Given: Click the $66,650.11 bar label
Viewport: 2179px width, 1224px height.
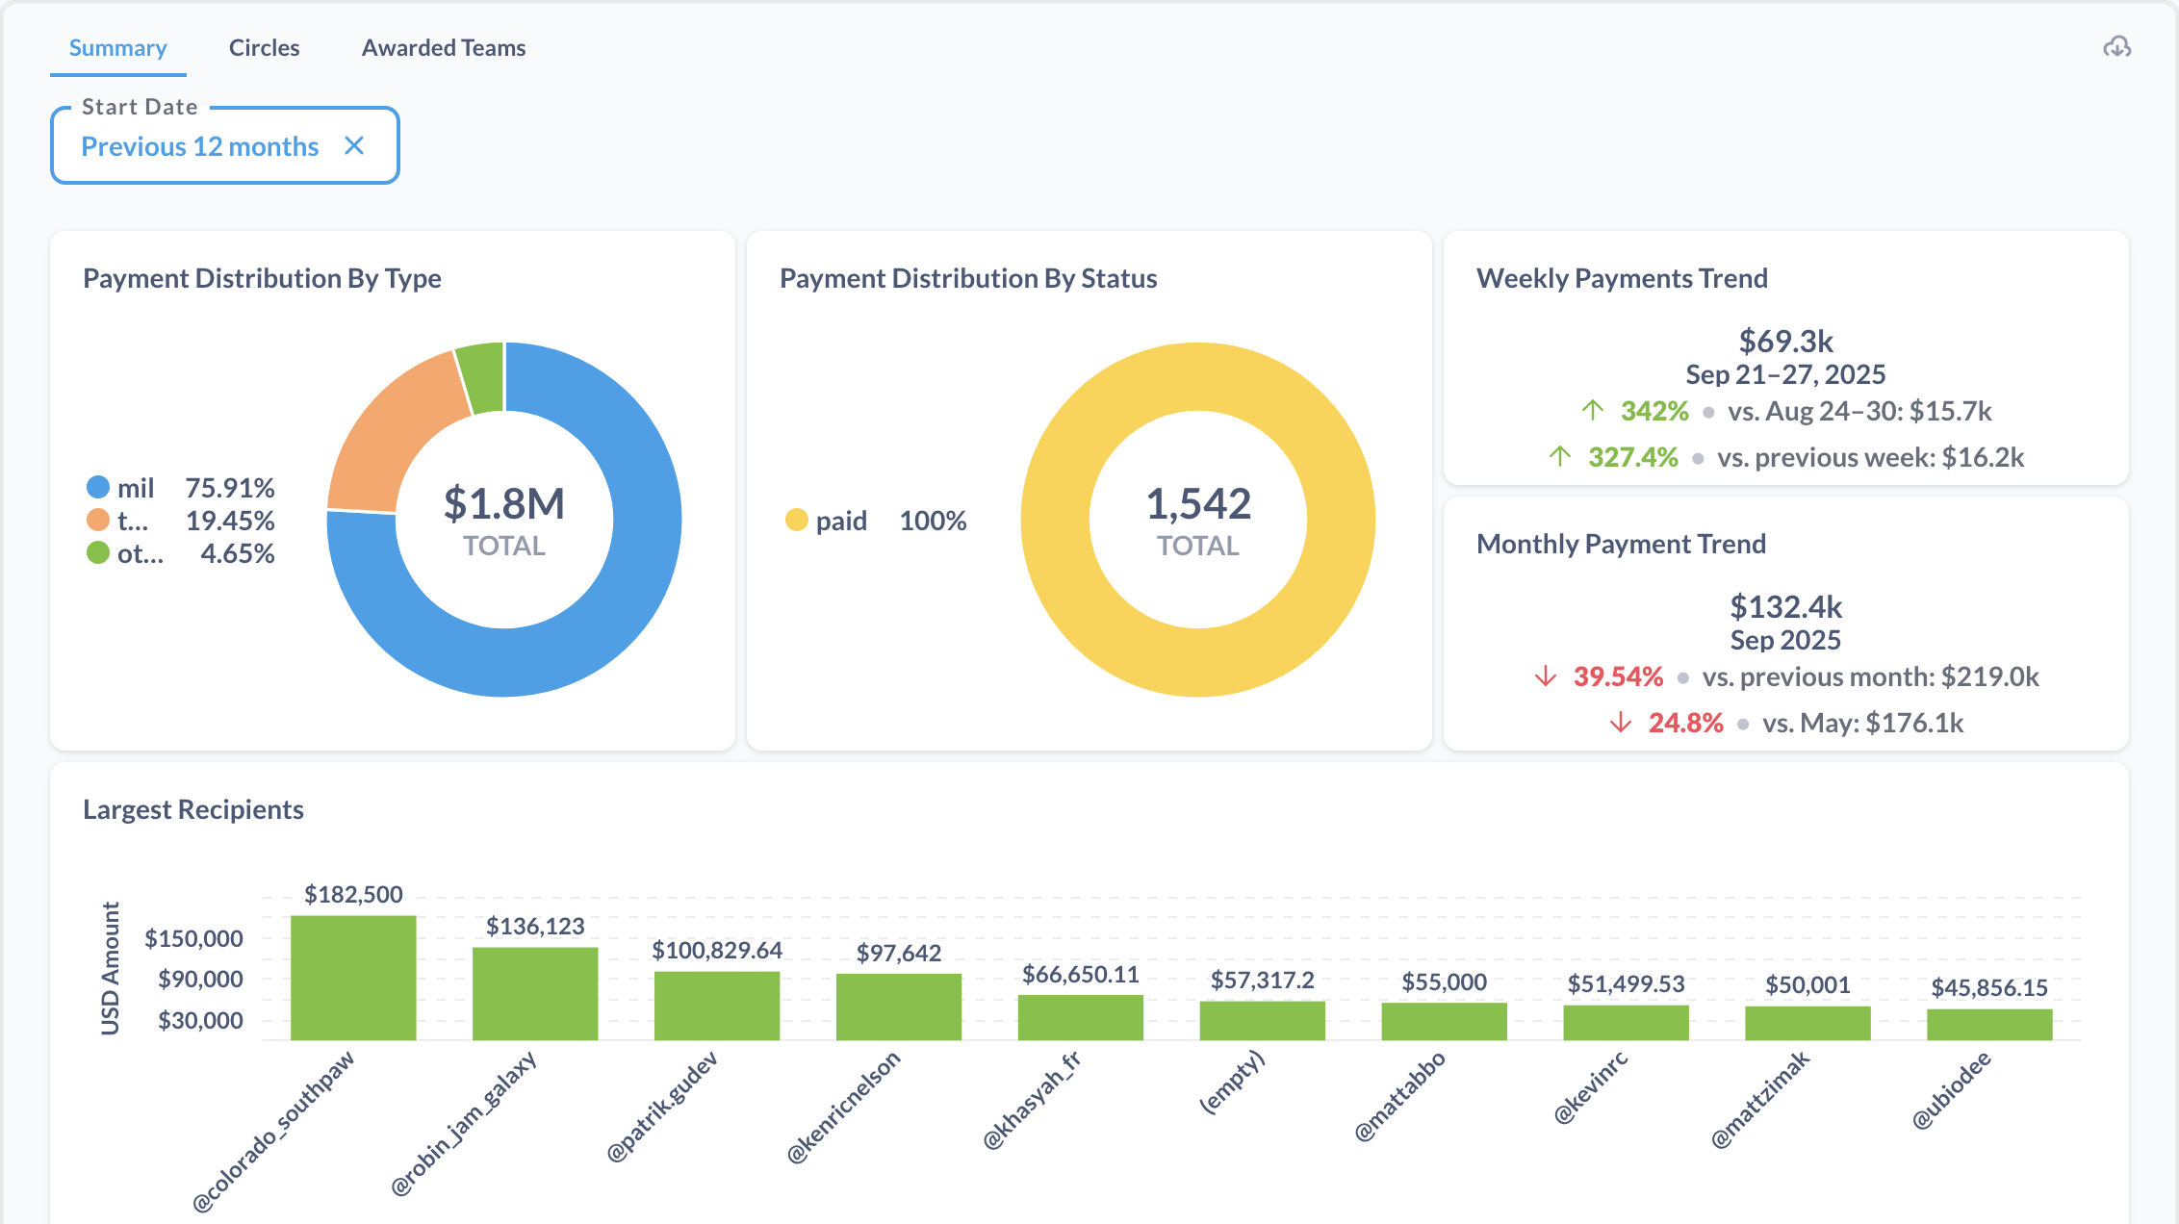Looking at the screenshot, I should tap(1081, 974).
